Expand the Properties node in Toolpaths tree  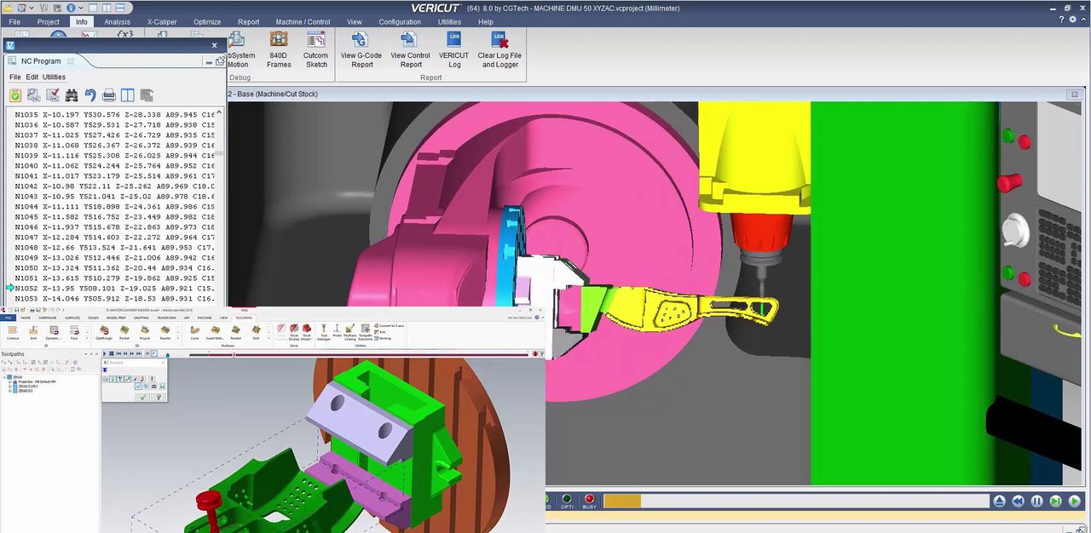point(10,381)
